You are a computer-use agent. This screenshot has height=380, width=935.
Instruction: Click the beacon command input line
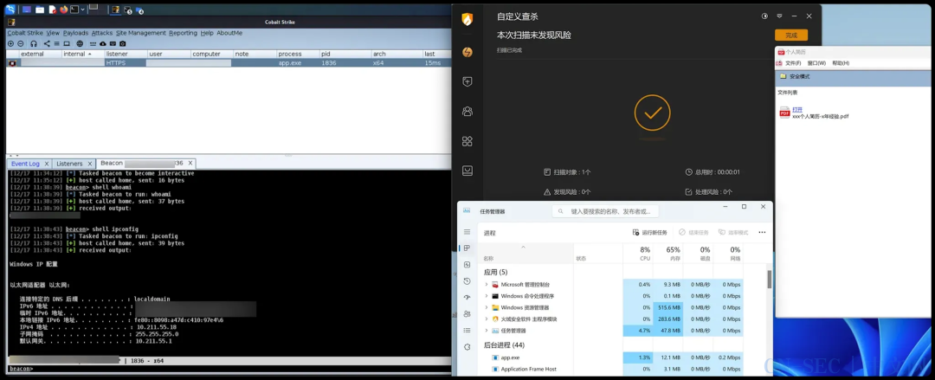click(229, 369)
